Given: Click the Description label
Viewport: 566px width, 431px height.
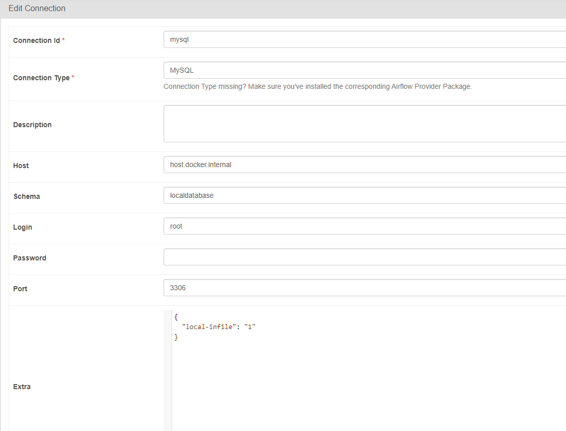Looking at the screenshot, I should tap(32, 125).
